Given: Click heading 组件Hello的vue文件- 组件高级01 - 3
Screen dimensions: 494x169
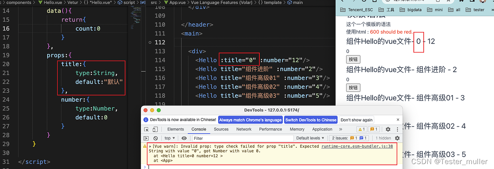Looking at the screenshot, I should (405, 98).
